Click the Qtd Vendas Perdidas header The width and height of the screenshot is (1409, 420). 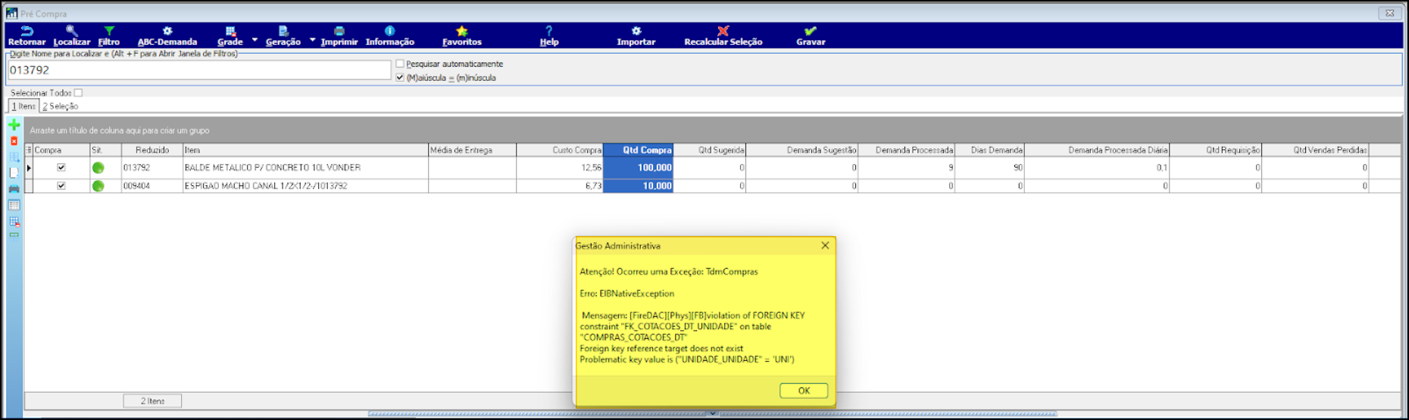(x=1316, y=150)
